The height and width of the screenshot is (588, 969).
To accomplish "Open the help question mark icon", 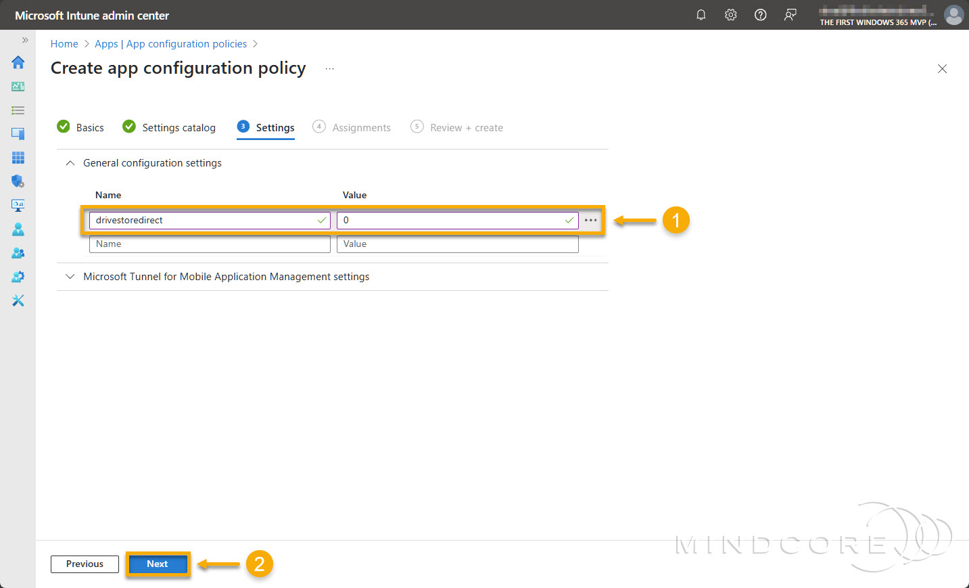I will 760,14.
